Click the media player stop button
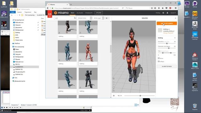Image resolution: width=201 pixels, height=113 pixels. 7,107
